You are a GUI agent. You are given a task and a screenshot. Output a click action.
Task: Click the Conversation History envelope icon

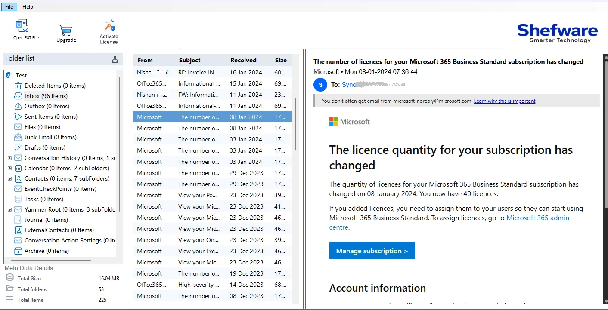pos(18,158)
